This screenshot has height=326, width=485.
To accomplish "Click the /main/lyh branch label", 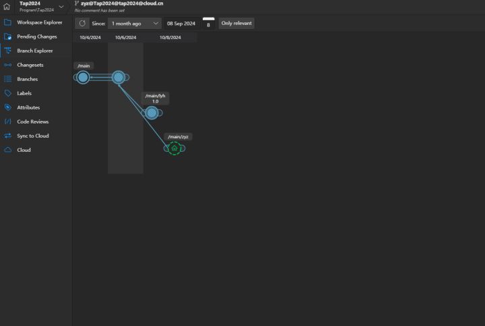I will coord(156,99).
